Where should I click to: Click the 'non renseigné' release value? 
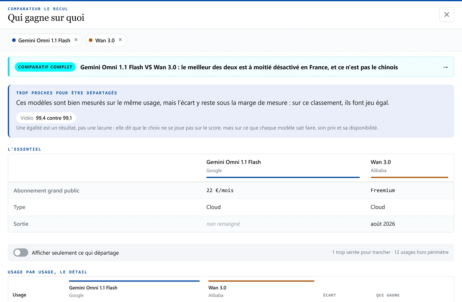(223, 224)
